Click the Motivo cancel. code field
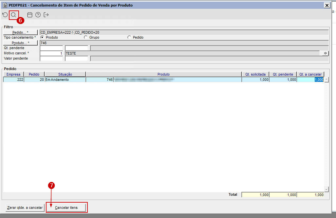 (51, 53)
